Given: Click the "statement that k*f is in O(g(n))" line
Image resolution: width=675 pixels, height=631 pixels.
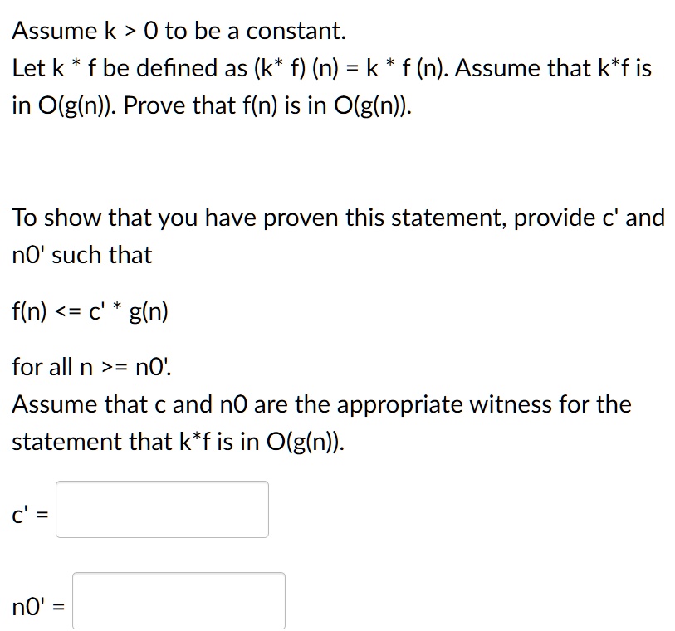Looking at the screenshot, I should (179, 442).
